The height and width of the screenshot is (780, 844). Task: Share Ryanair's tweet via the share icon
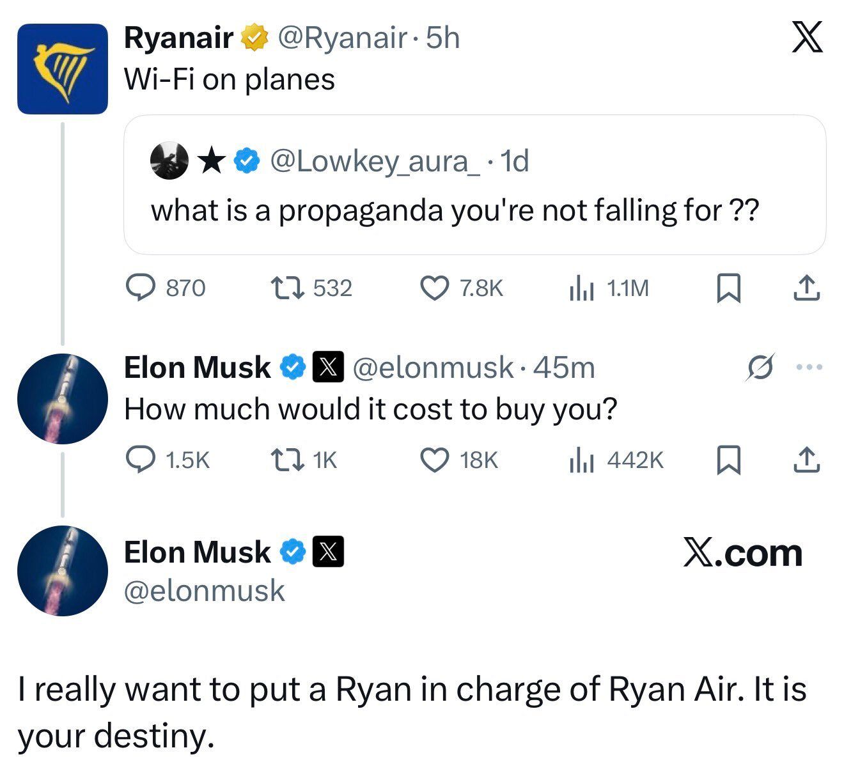click(806, 288)
